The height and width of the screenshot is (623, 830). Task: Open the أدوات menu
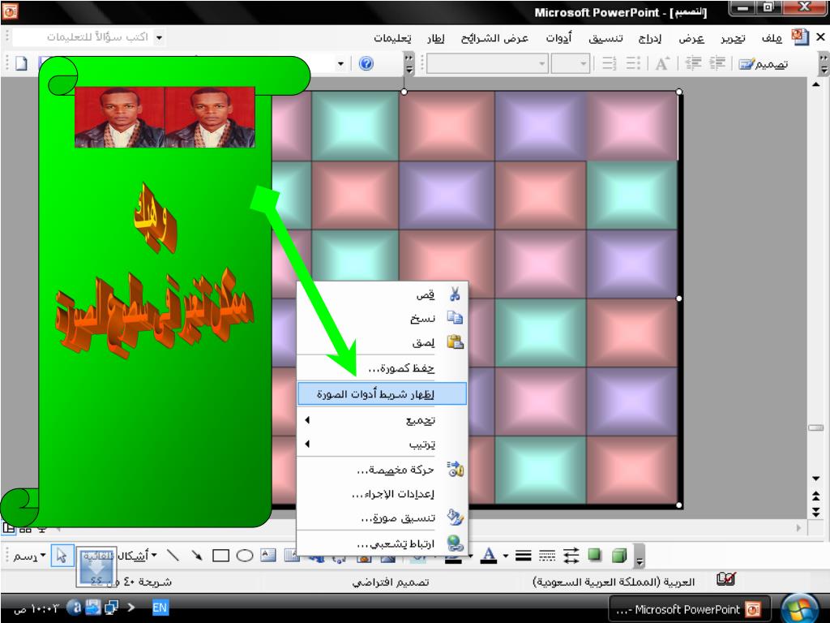point(558,38)
